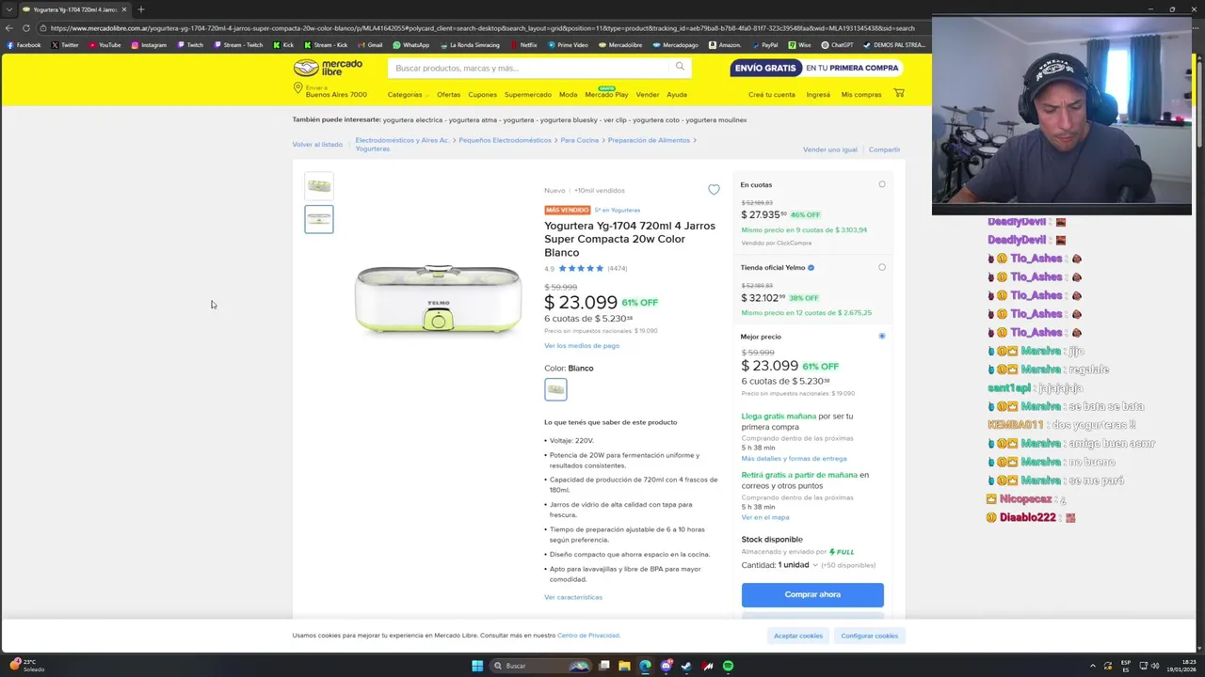The width and height of the screenshot is (1205, 677).
Task: Click Ingresá link
Action: 818,94
